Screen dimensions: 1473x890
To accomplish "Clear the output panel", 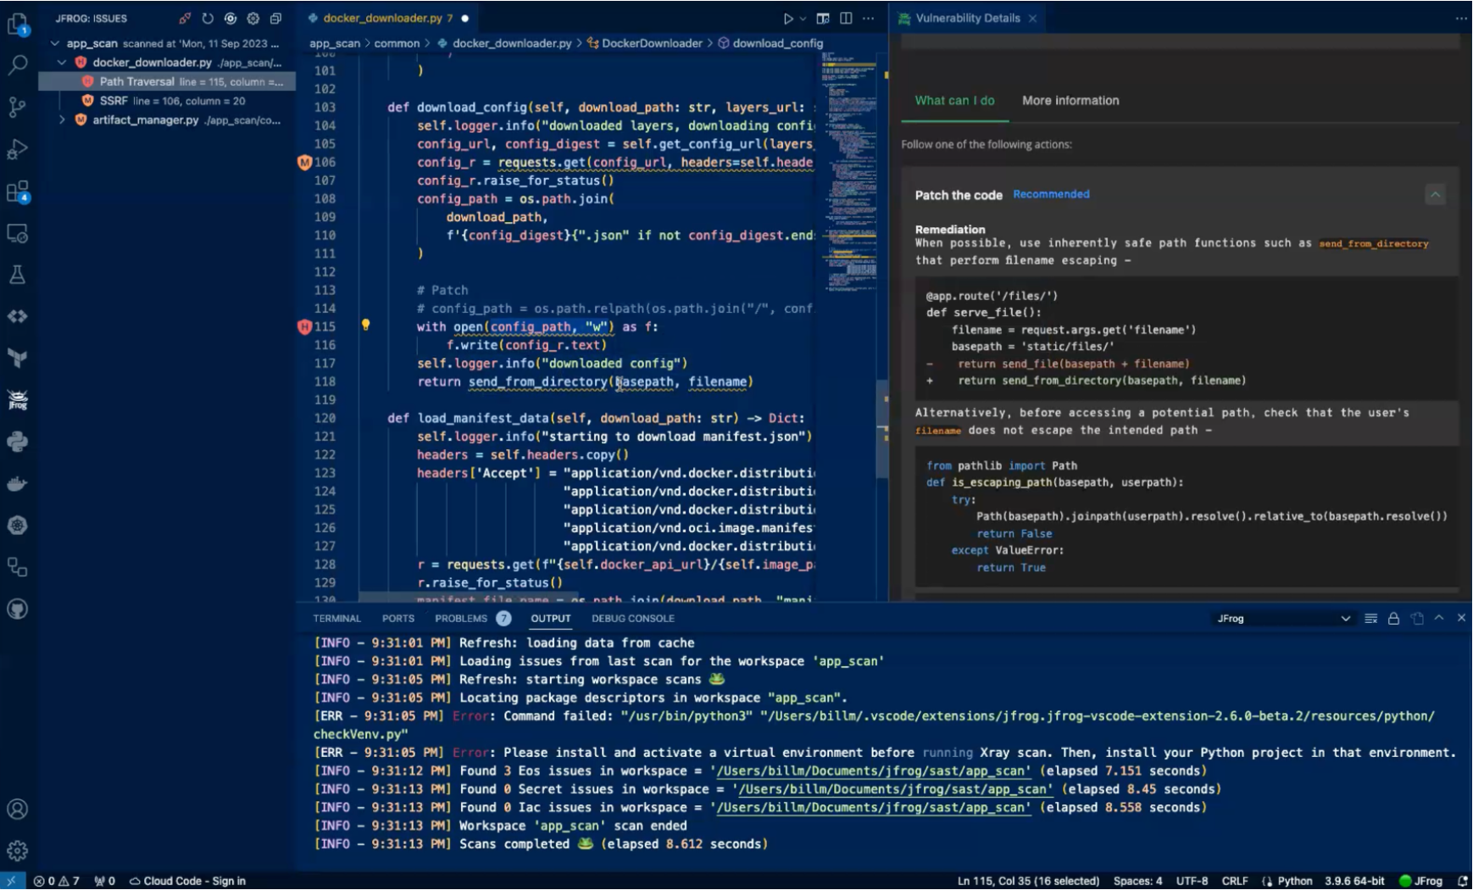I will pyautogui.click(x=1371, y=619).
